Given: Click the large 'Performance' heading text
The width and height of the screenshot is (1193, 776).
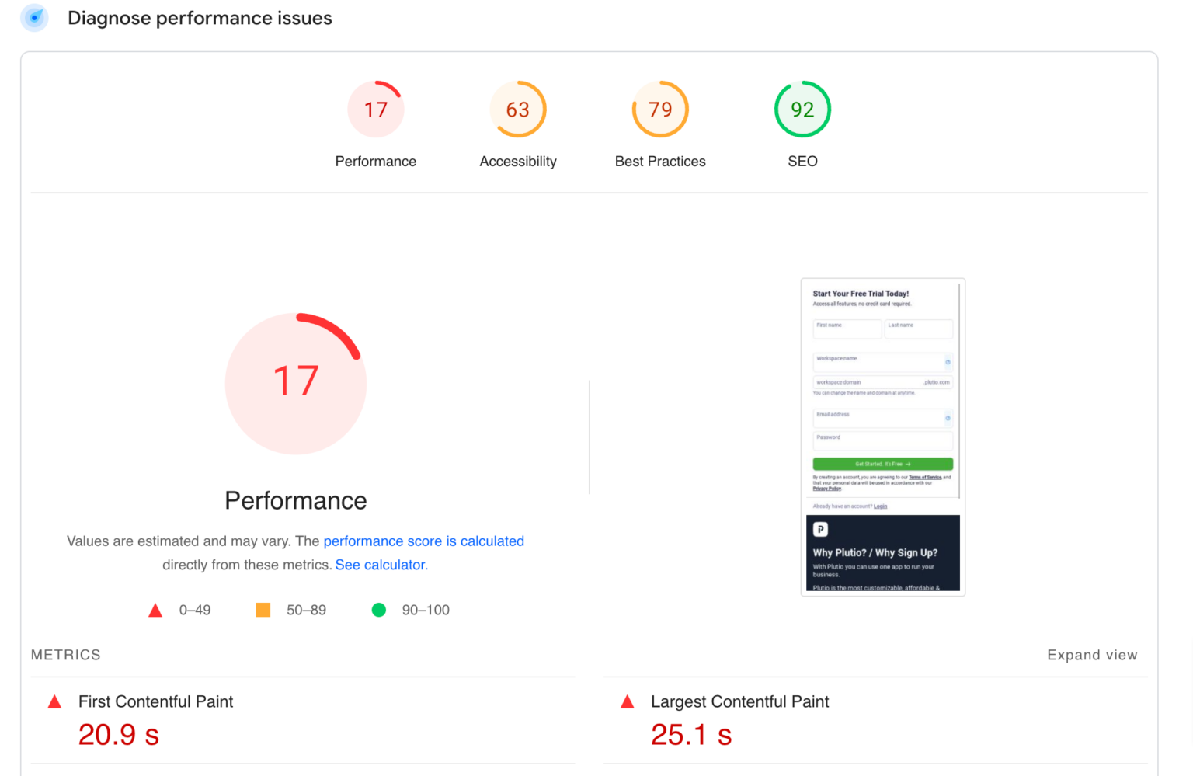Looking at the screenshot, I should pyautogui.click(x=296, y=501).
